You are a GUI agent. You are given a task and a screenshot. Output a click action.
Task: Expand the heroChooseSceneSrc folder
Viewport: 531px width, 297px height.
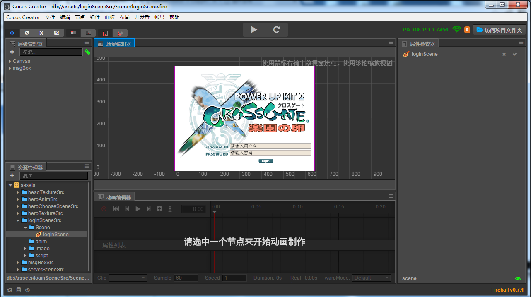[17, 206]
